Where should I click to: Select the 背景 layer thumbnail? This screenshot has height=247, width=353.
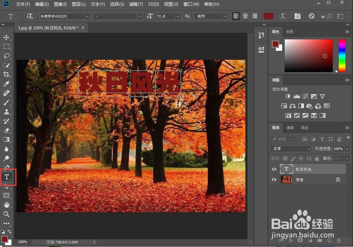[286, 180]
